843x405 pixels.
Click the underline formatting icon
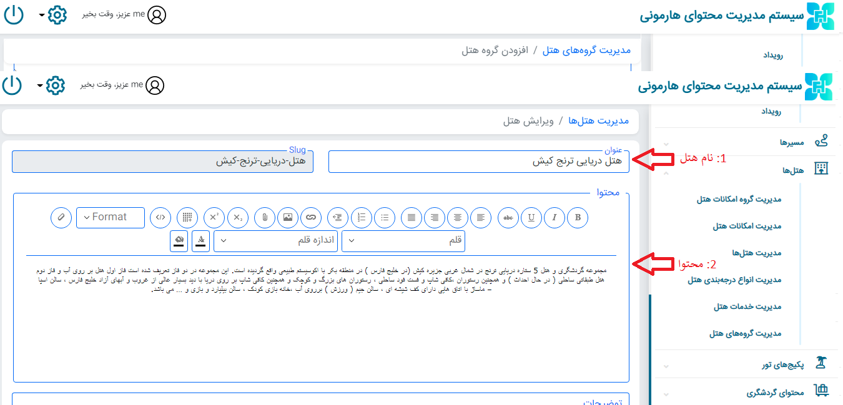click(x=531, y=217)
